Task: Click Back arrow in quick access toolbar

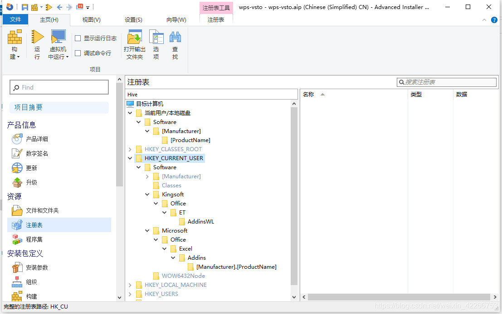Action: point(59,7)
